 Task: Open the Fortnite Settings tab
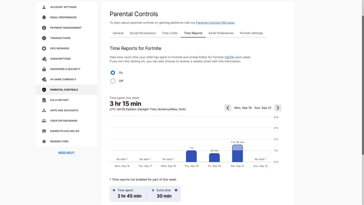click(x=251, y=33)
